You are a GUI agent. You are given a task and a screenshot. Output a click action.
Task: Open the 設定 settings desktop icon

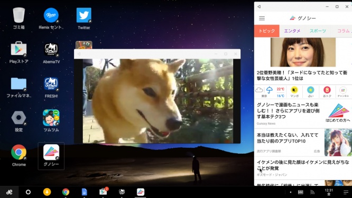[18, 118]
